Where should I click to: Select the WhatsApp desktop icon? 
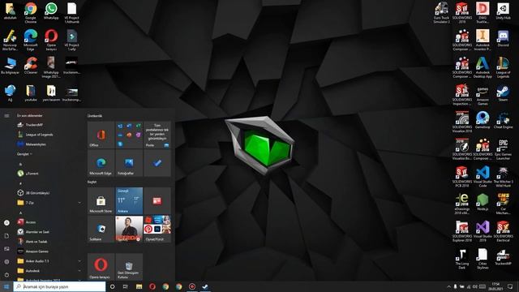click(51, 11)
